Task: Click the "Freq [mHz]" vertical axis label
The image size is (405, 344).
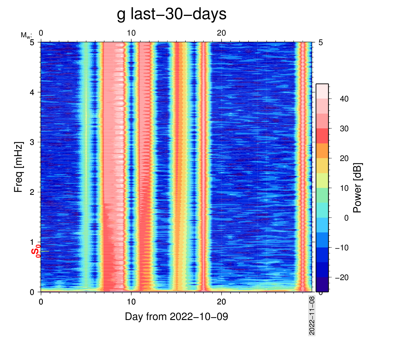Action: 18,167
